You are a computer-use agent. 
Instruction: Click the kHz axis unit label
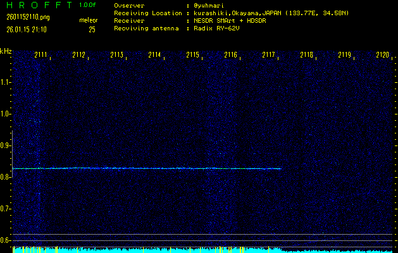point(6,51)
